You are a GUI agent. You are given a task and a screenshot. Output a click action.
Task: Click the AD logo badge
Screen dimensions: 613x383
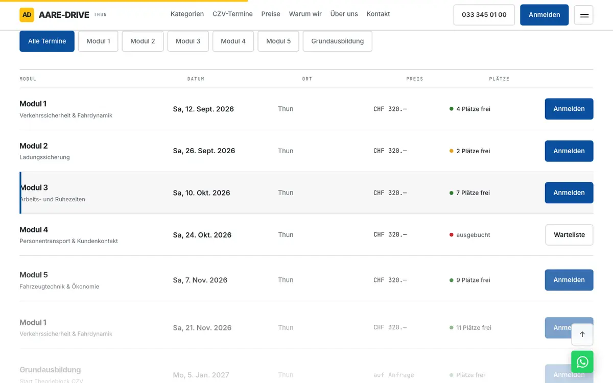pos(27,15)
